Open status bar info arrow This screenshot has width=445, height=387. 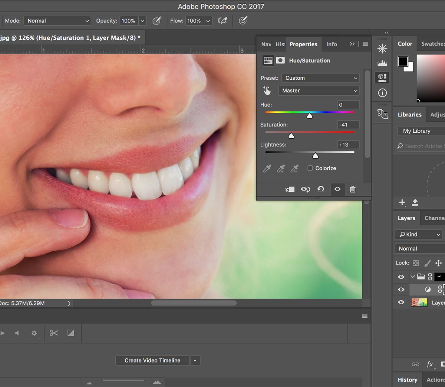69,303
